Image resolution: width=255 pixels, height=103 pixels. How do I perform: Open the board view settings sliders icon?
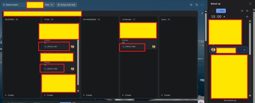[191, 5]
